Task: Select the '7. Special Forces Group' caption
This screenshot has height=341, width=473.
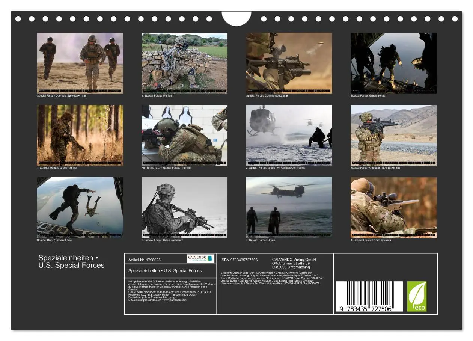Action: pos(261,240)
